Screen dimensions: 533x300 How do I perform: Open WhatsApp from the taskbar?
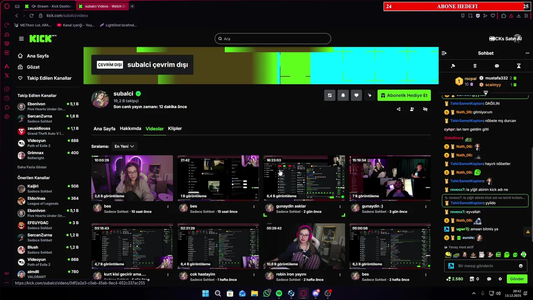267,293
